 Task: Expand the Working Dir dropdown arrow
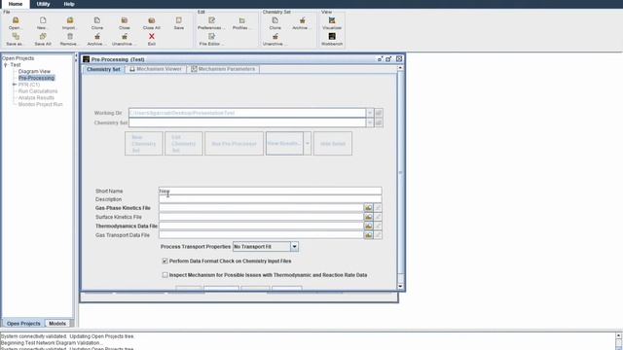(370, 113)
